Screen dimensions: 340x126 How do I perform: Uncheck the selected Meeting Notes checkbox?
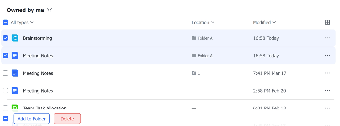(5, 56)
